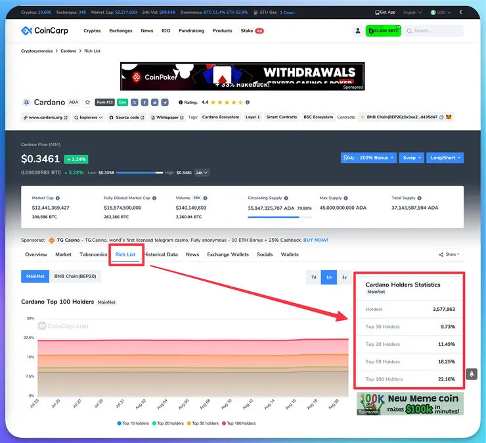
Task: Share Cardano on X (Twitter)
Action: 135,102
